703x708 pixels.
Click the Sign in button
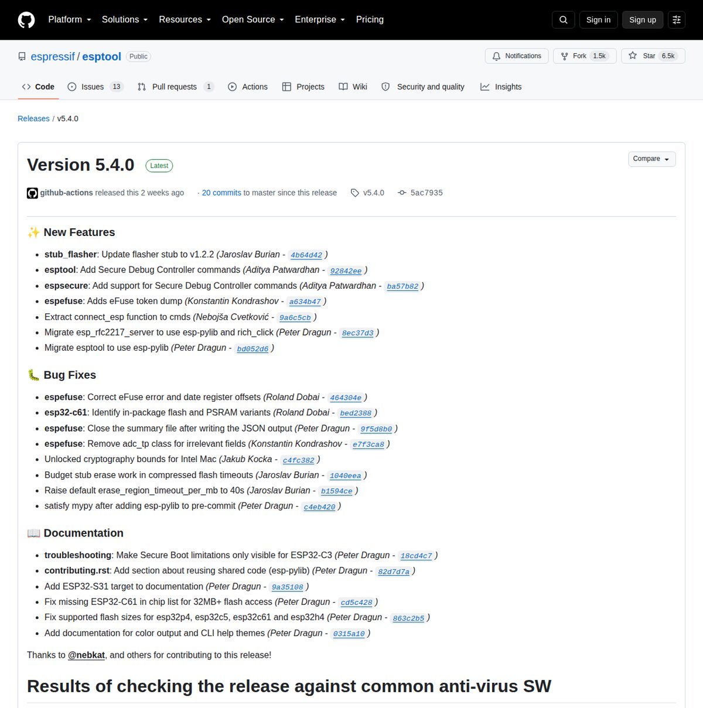[x=598, y=20]
